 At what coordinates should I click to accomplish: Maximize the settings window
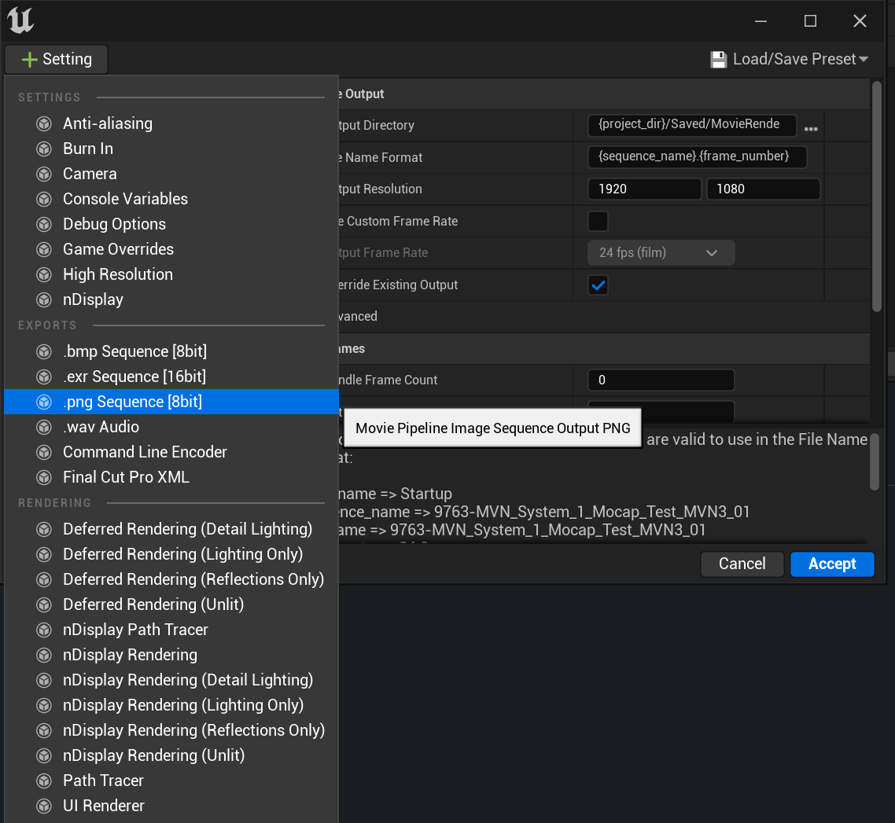click(x=810, y=21)
